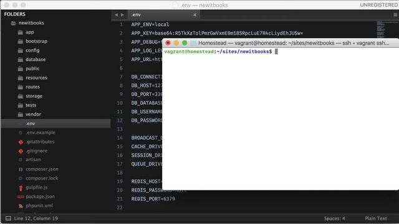Open composer.lock in sidebar

[x=42, y=179]
